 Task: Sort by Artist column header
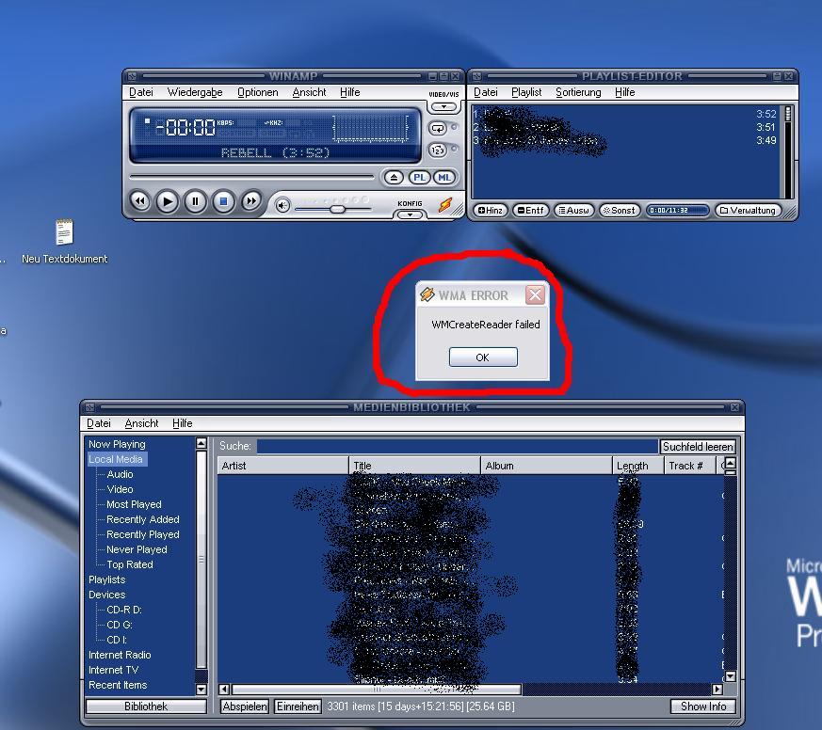point(283,466)
